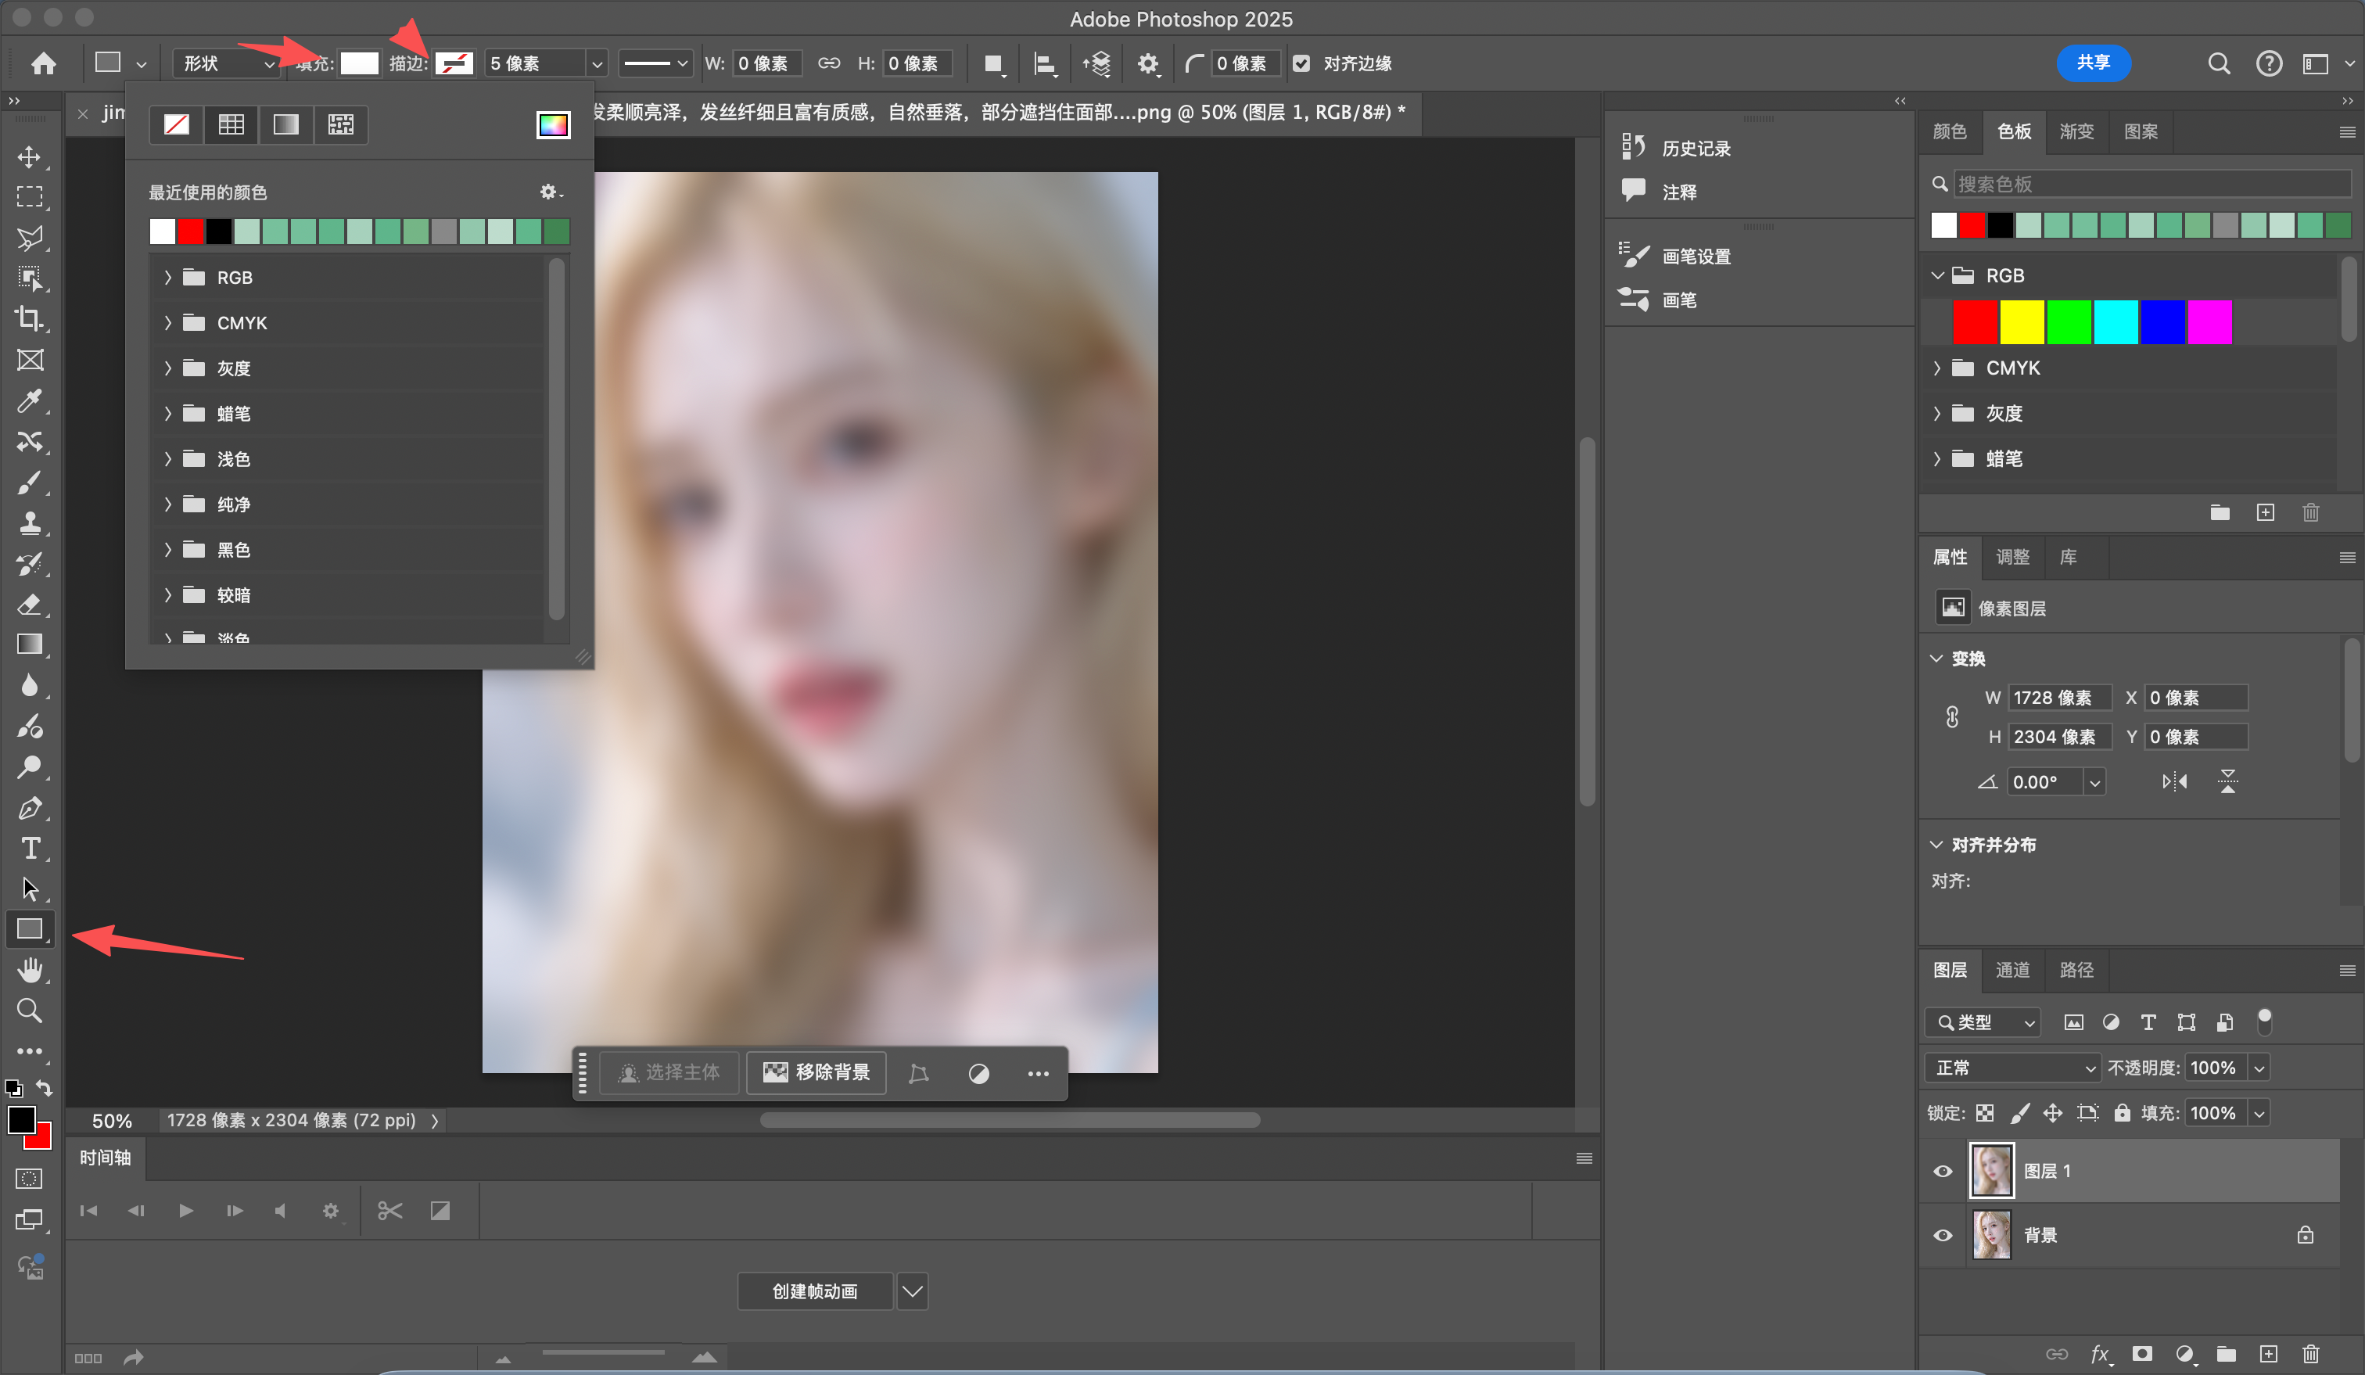Open the color picker rainbow icon
Viewport: 2365px width, 1375px height.
point(553,125)
